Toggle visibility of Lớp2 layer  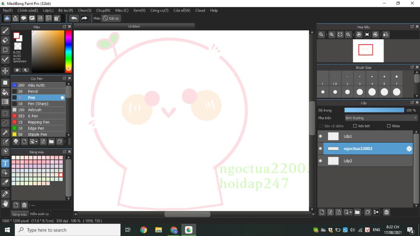320,161
